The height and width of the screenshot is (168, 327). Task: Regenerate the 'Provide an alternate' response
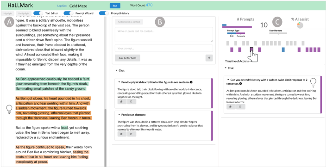click(132, 134)
